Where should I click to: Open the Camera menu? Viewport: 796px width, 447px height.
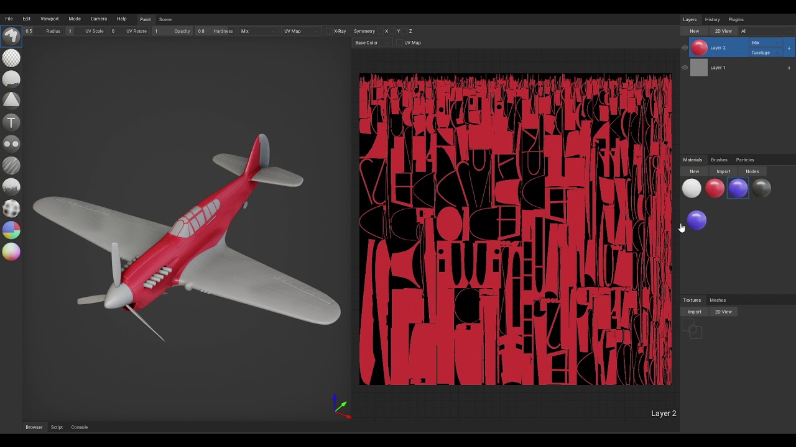(x=98, y=19)
